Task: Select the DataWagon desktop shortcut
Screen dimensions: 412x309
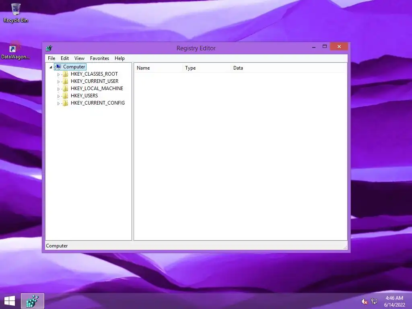Action: [x=16, y=51]
